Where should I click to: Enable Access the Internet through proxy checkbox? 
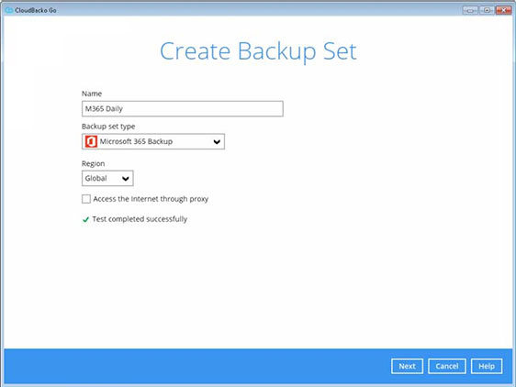coord(86,199)
